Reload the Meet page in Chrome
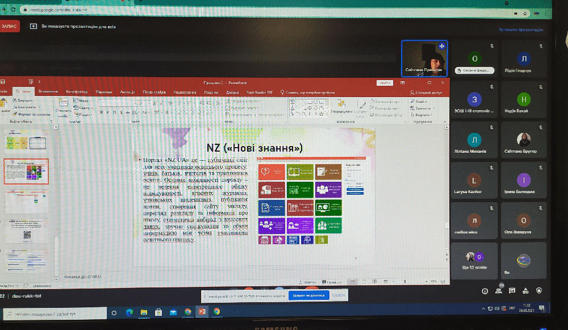The height and width of the screenshot is (330, 568). [x=14, y=10]
